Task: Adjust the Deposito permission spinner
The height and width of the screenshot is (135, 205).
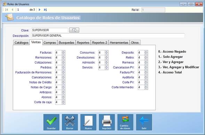Action: [x=143, y=53]
